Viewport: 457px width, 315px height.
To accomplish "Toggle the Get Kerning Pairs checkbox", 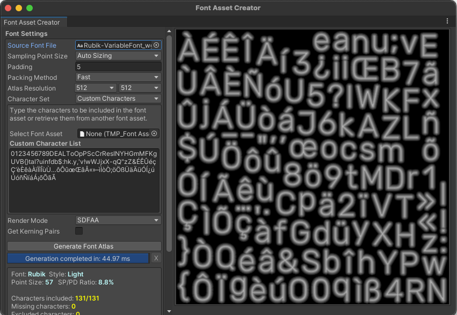I will [79, 231].
